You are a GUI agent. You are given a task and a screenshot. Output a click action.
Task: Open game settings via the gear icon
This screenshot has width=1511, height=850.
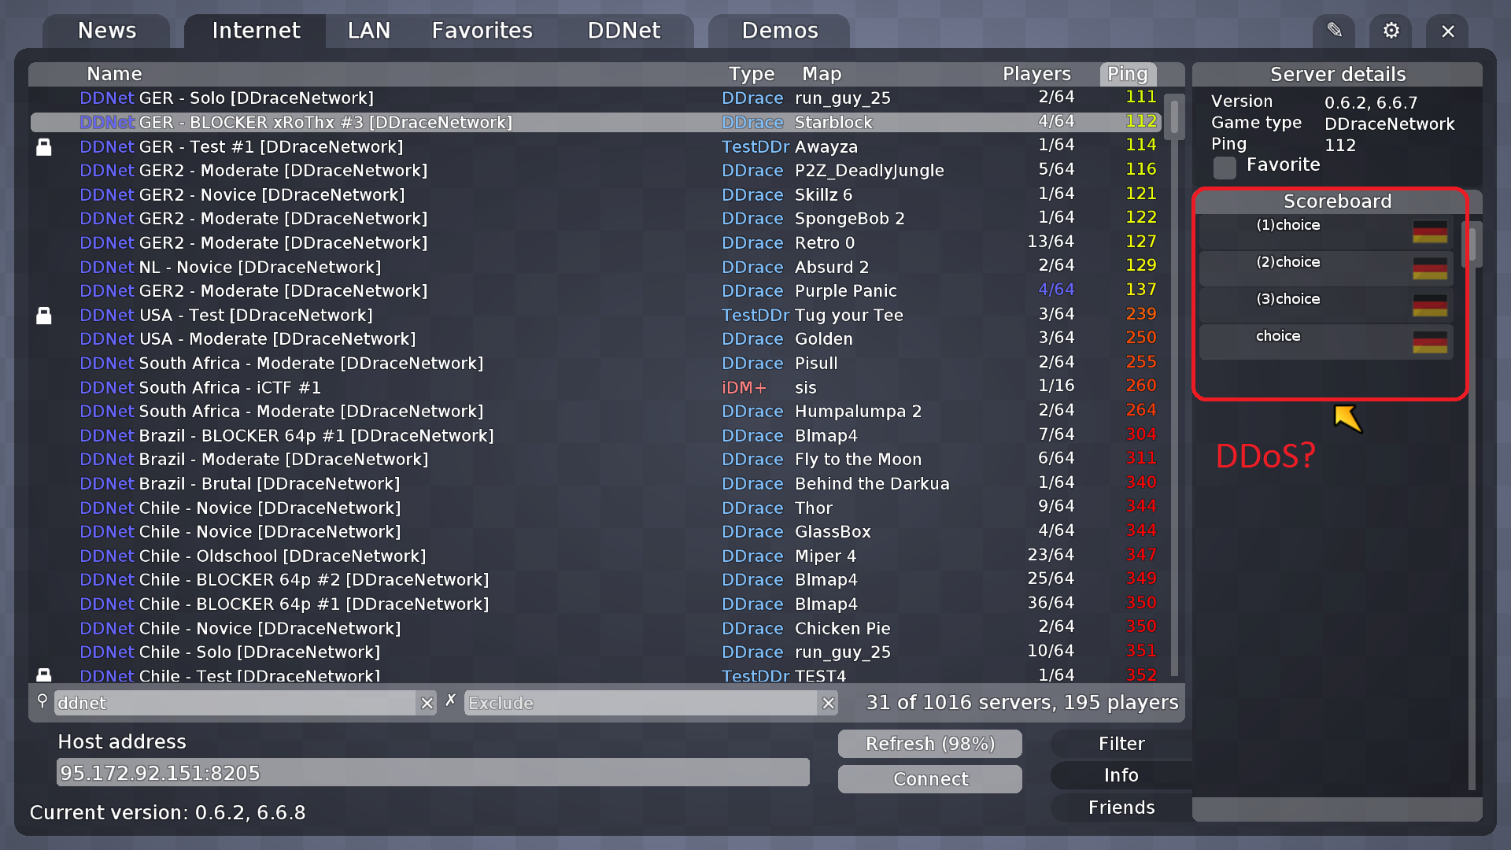1390,31
